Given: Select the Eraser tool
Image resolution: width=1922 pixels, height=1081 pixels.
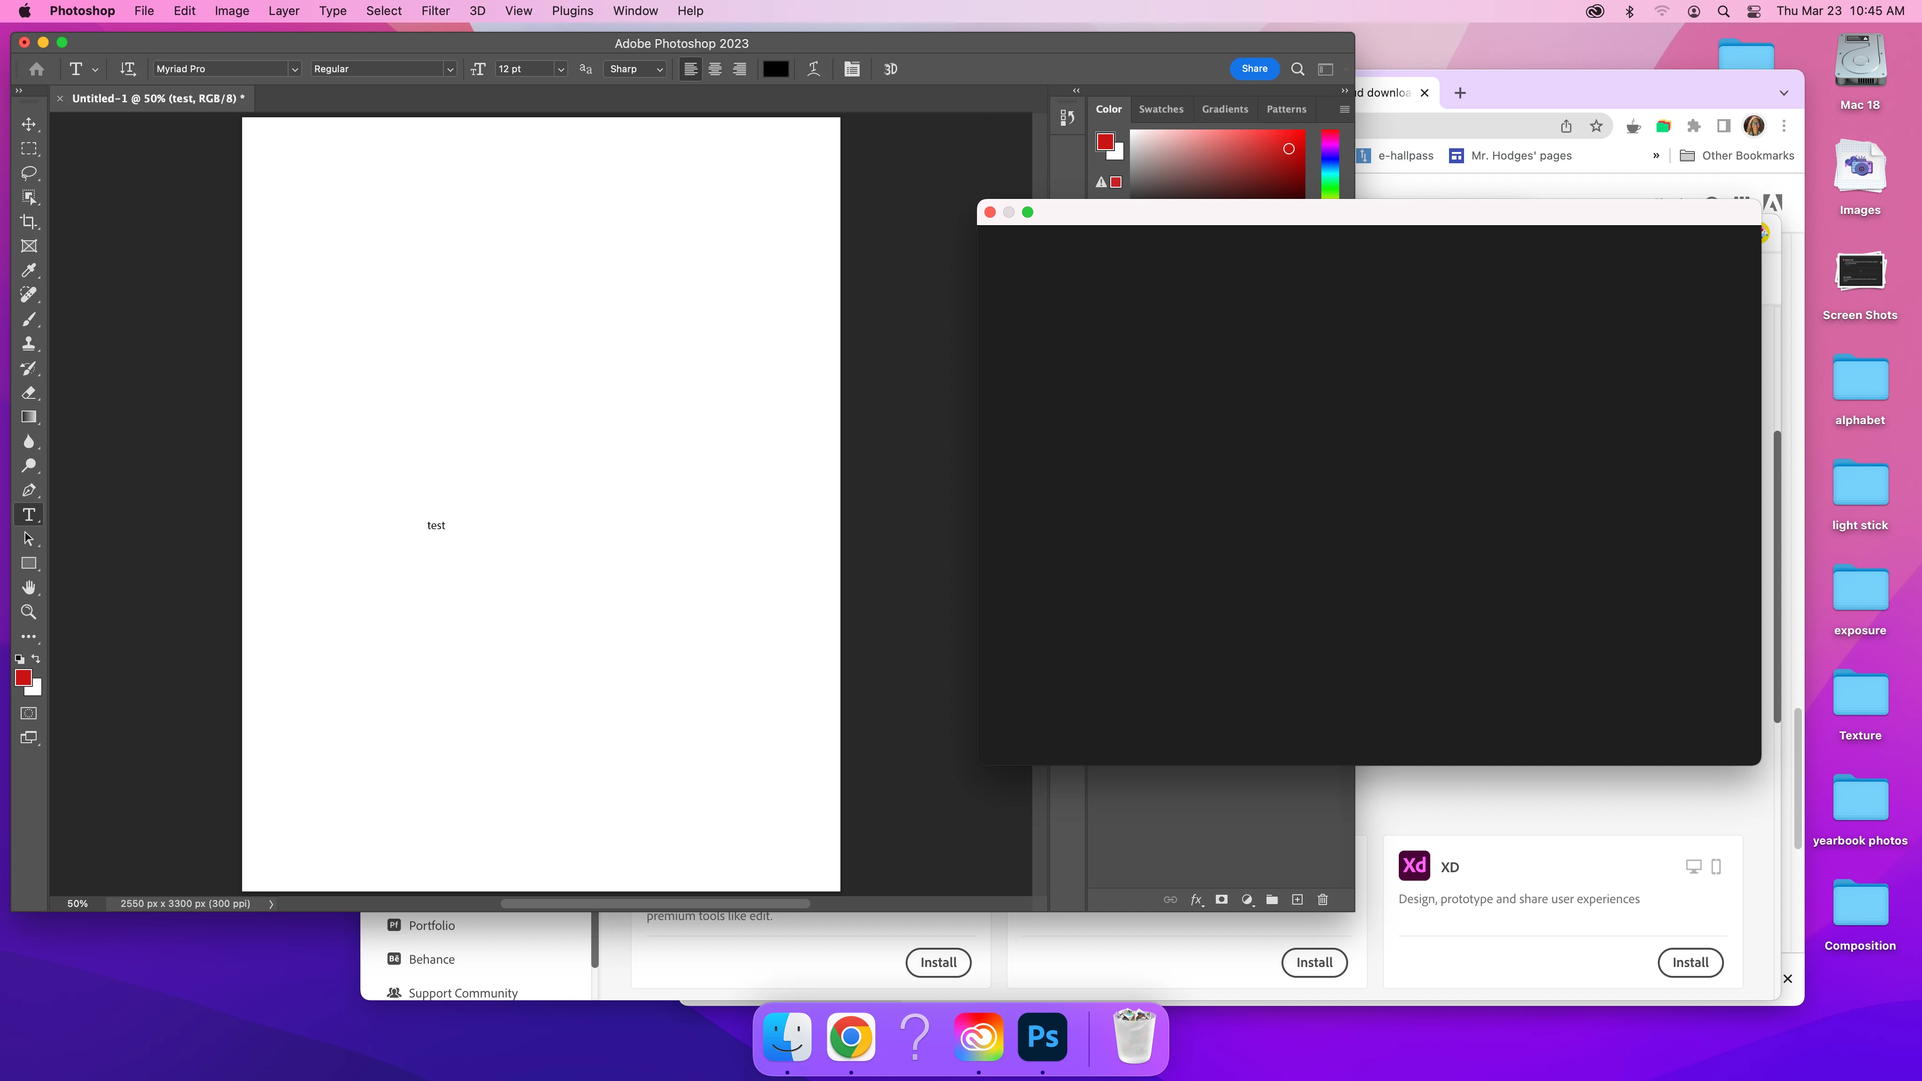Looking at the screenshot, I should coord(28,392).
